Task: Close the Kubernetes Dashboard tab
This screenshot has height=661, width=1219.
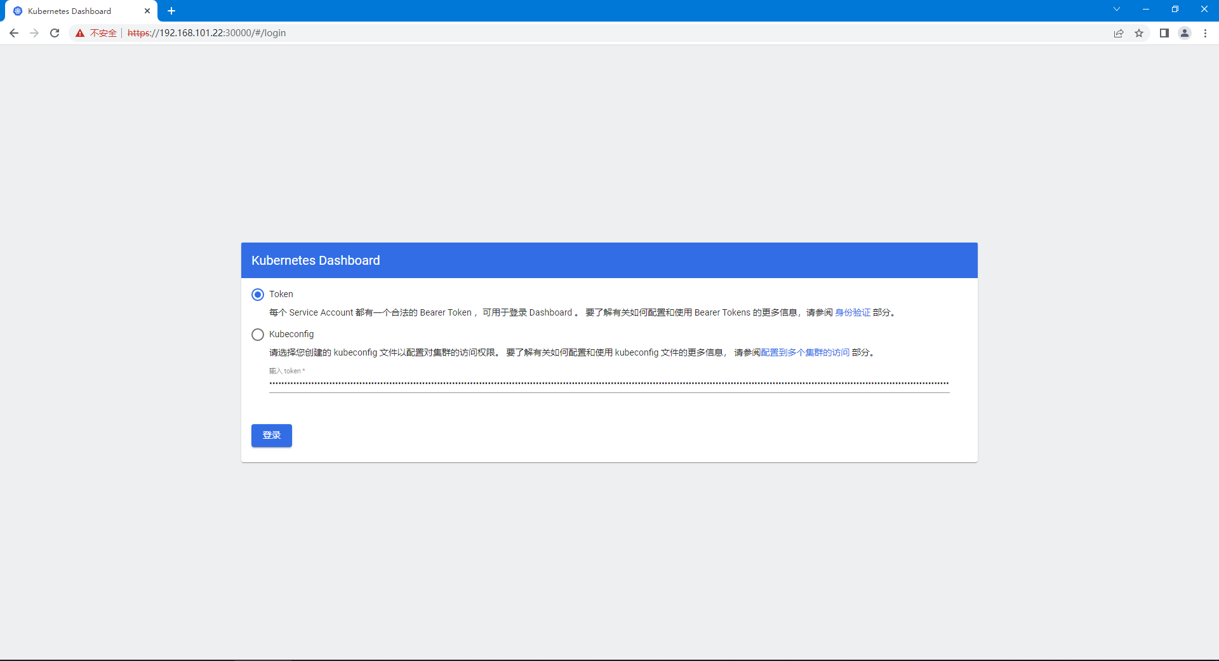Action: pyautogui.click(x=147, y=11)
